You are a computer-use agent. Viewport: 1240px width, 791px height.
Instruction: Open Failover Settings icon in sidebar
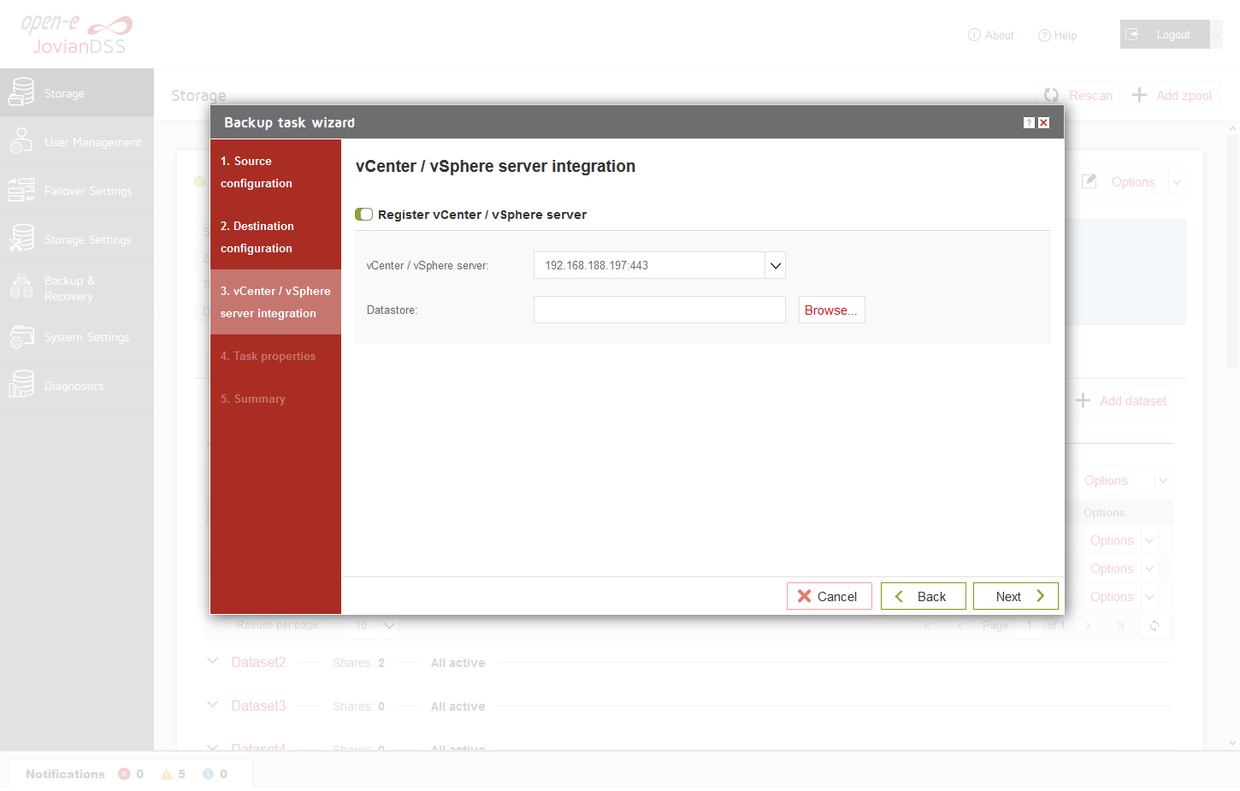tap(21, 190)
